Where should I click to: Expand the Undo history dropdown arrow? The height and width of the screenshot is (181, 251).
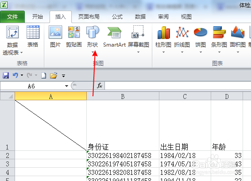click(22, 75)
